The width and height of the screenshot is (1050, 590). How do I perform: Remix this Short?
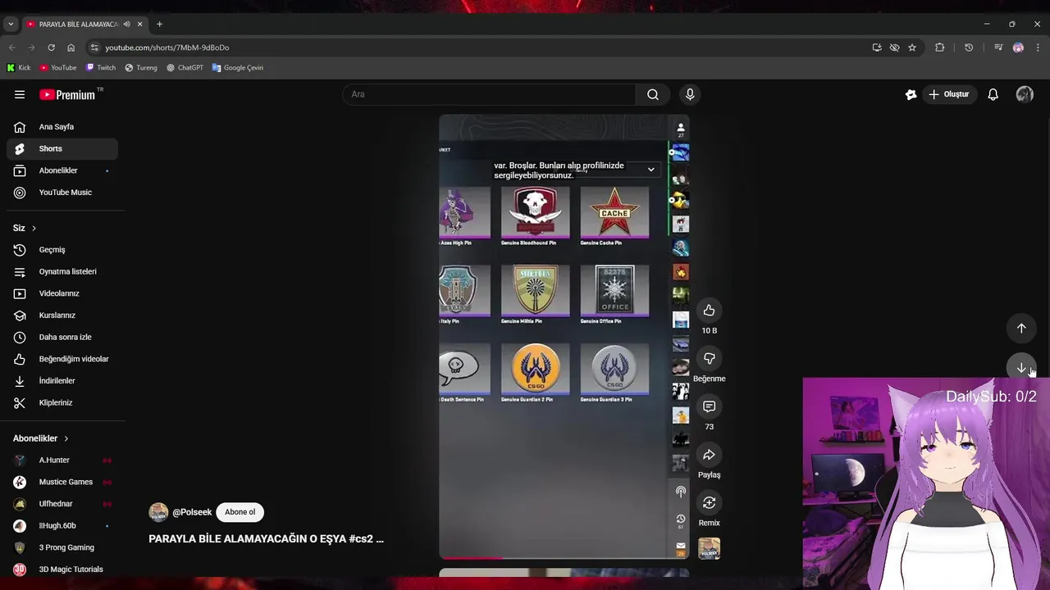click(709, 503)
